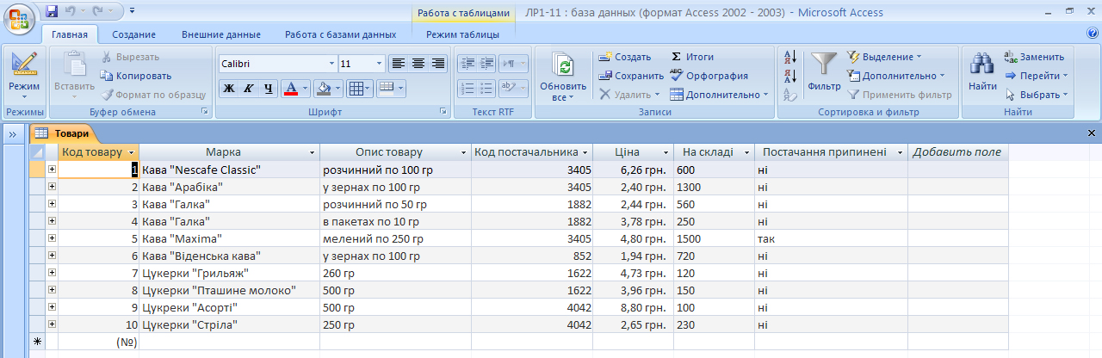Align text left

point(398,63)
